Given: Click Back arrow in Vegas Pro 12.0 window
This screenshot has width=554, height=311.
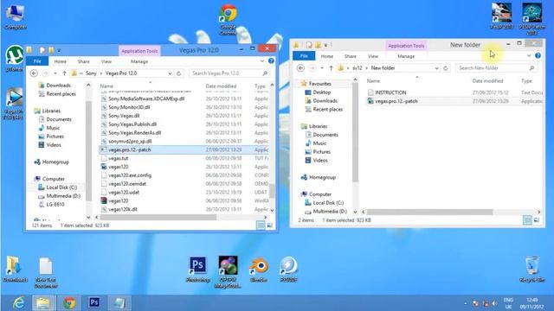Looking at the screenshot, I should pos(34,73).
